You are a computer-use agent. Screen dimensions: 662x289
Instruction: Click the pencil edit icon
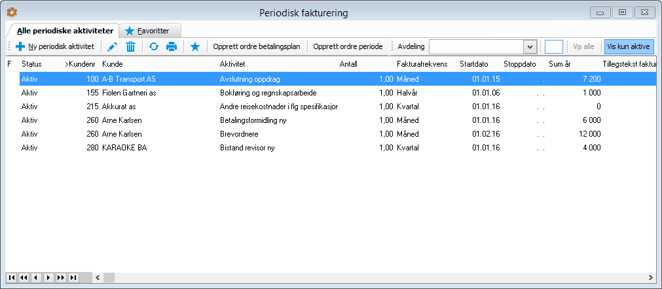pos(113,47)
